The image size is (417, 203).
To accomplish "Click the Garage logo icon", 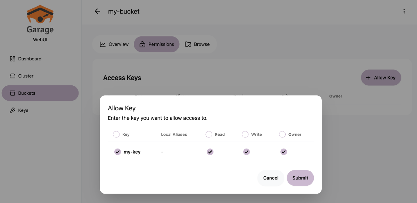I will pos(40,15).
